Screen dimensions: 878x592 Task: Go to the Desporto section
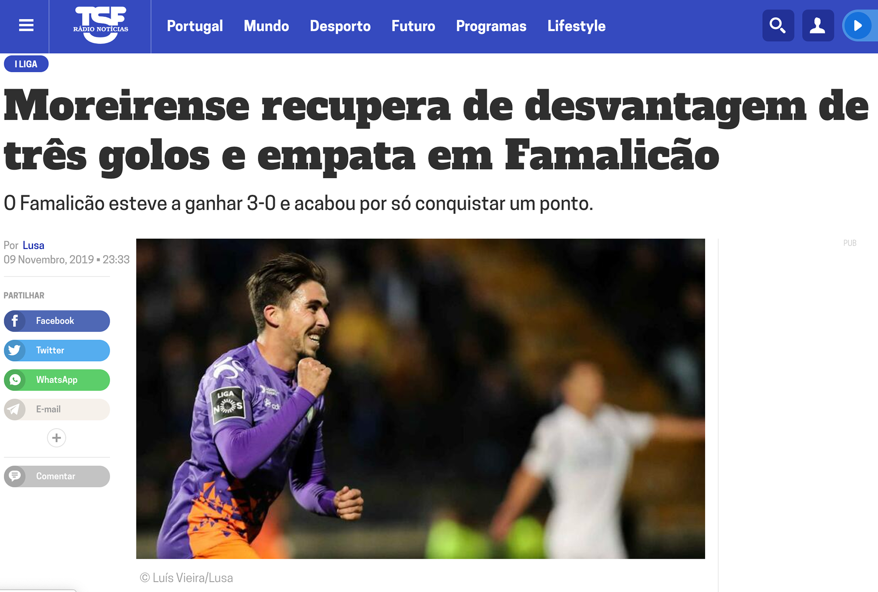tap(340, 26)
